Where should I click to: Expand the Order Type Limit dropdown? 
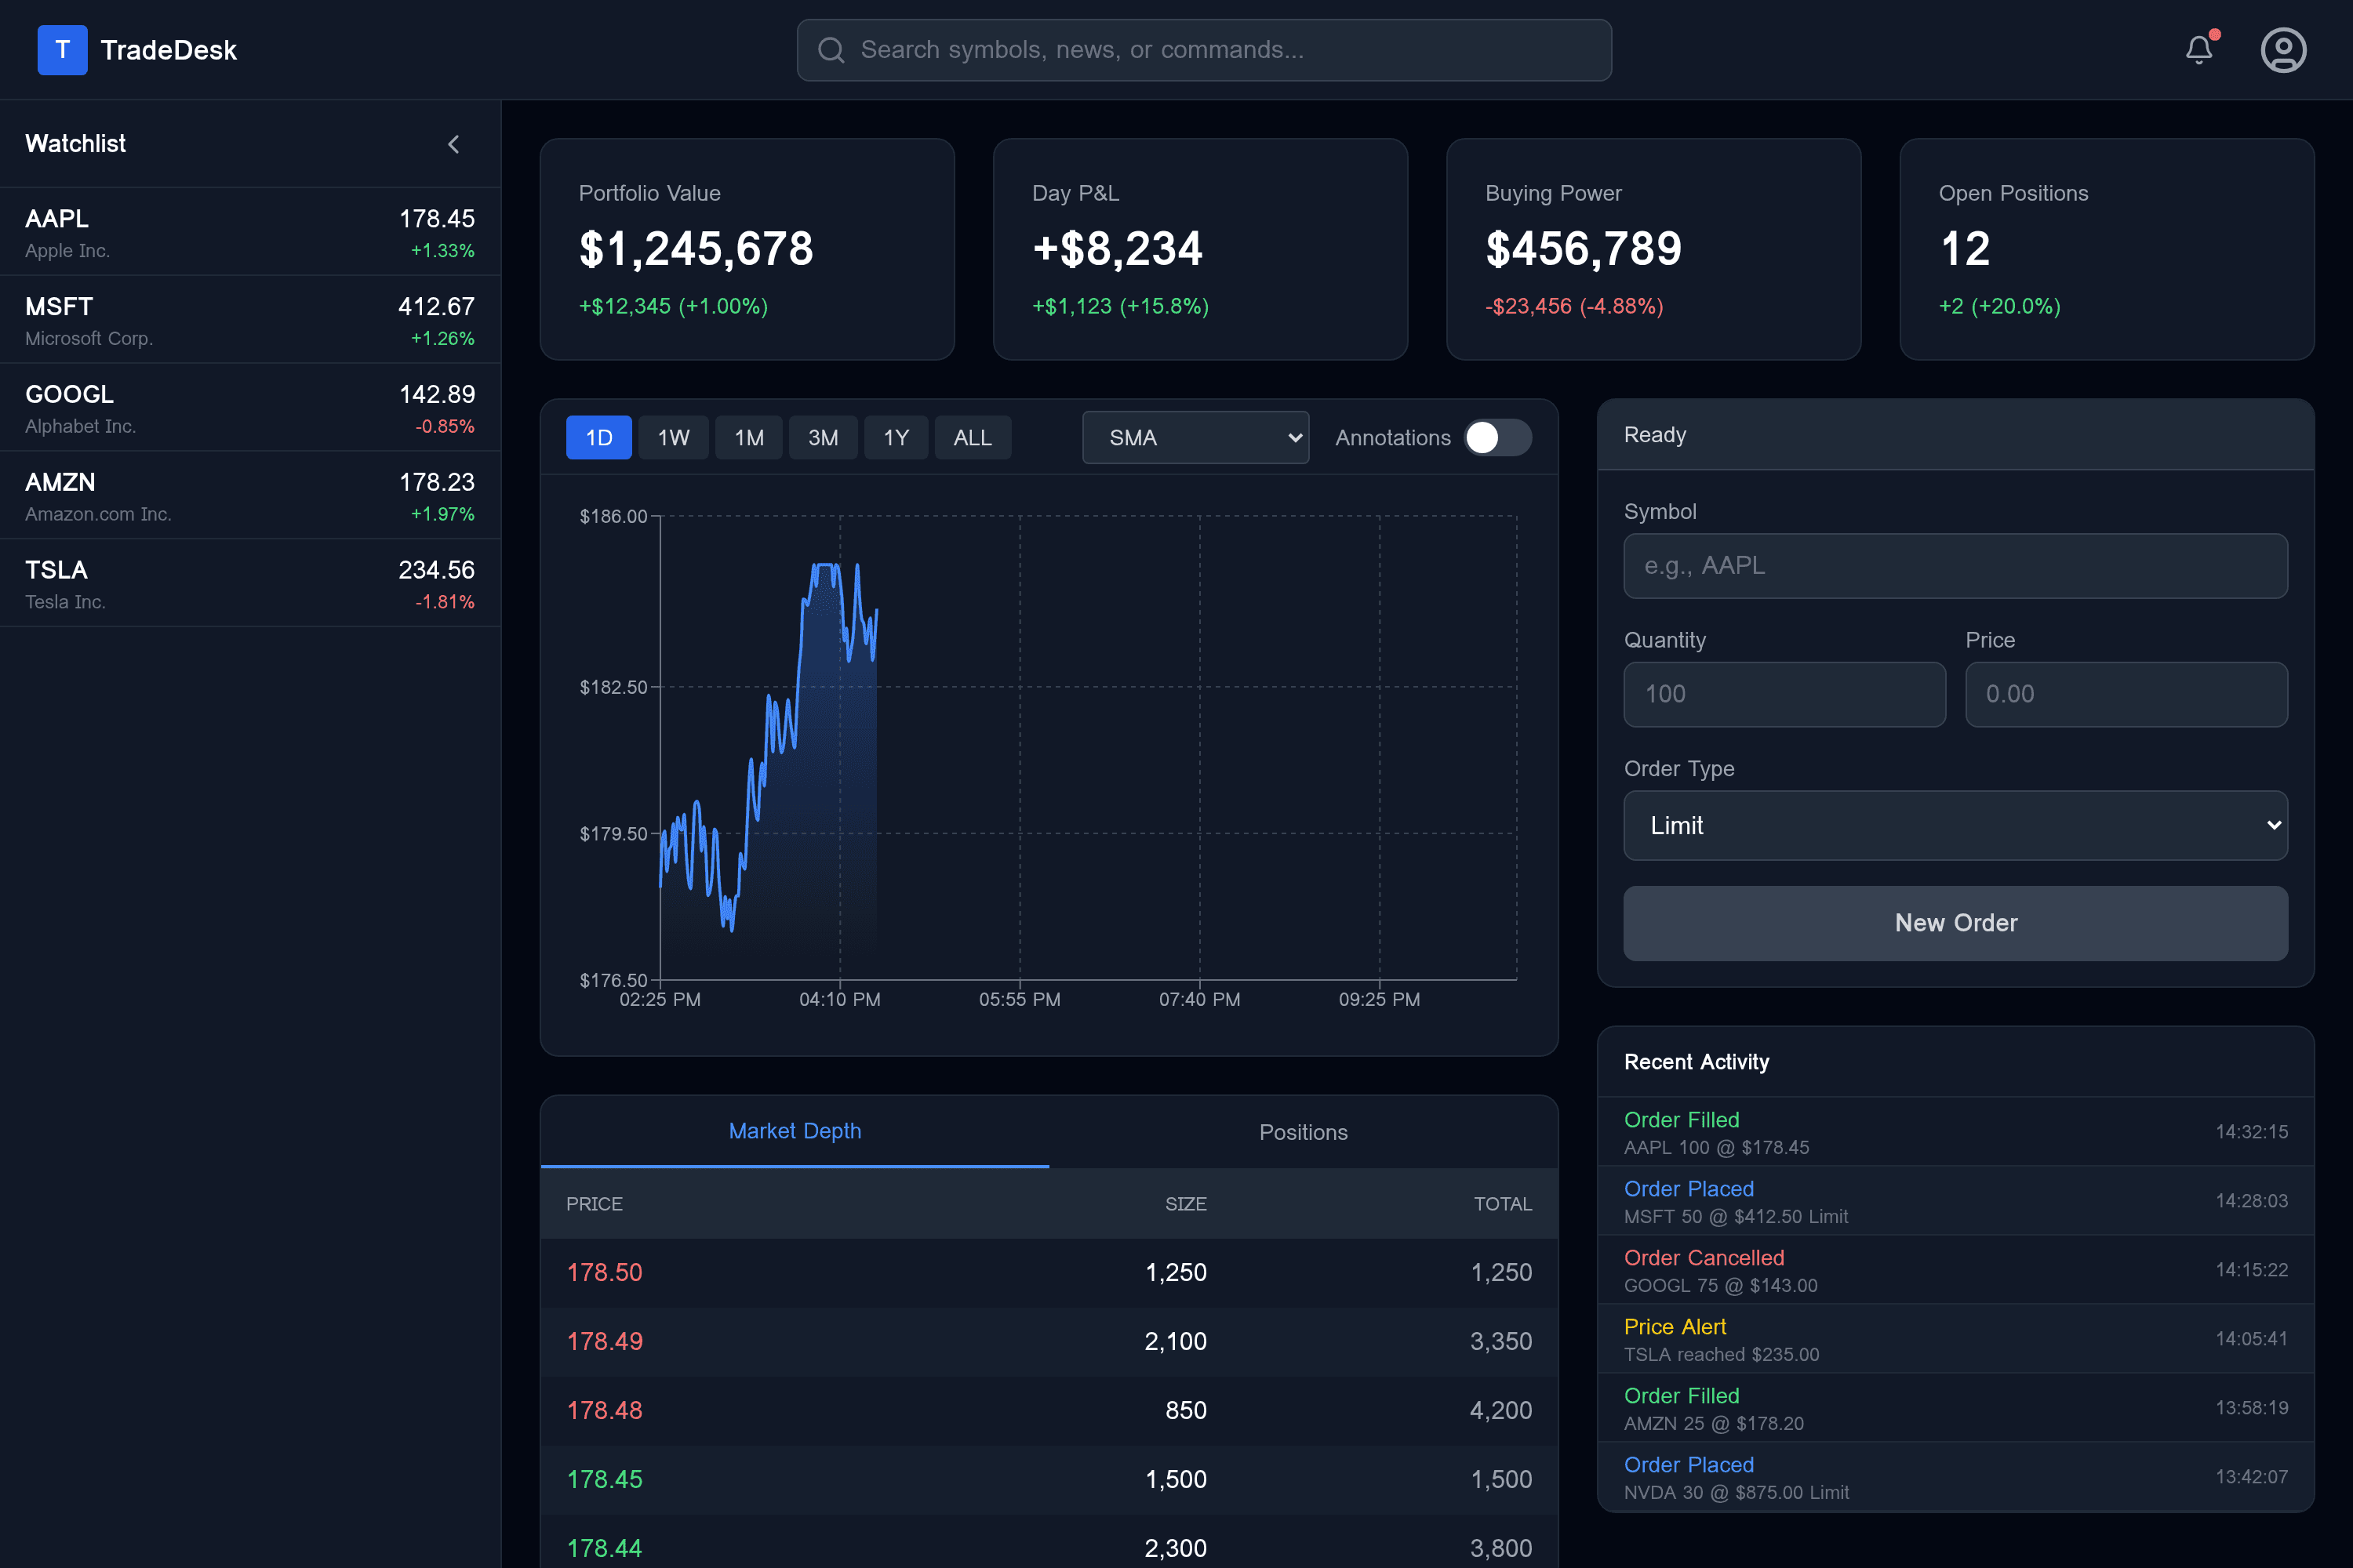[x=1955, y=825]
